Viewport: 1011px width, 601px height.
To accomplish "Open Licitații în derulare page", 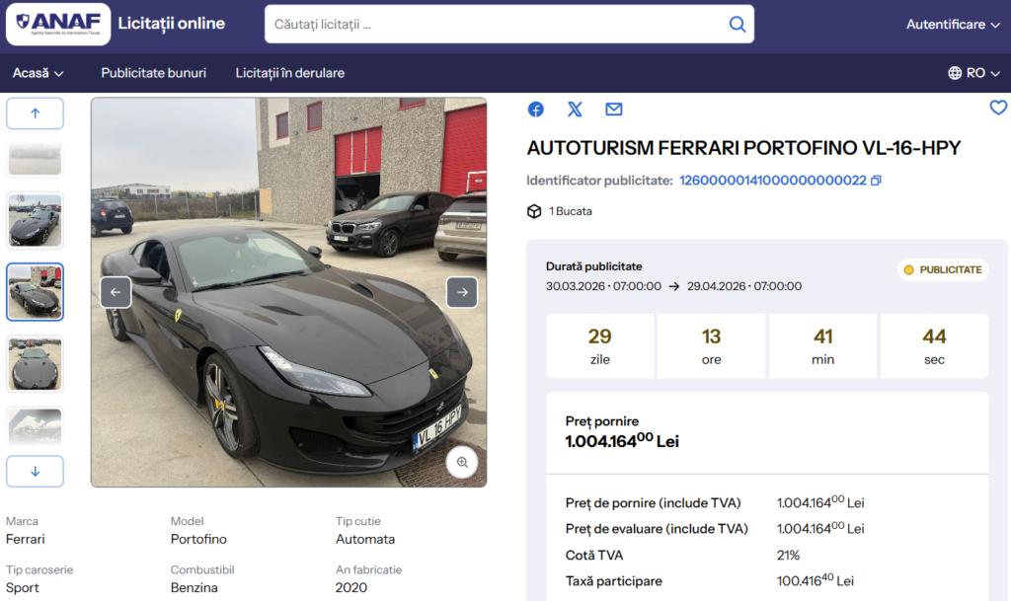I will pos(290,72).
